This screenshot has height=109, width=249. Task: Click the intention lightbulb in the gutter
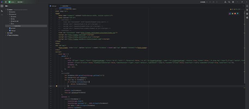pos(57,86)
